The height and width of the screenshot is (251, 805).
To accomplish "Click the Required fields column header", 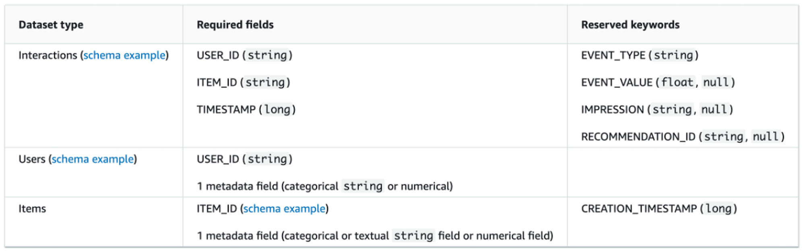I will 235,25.
